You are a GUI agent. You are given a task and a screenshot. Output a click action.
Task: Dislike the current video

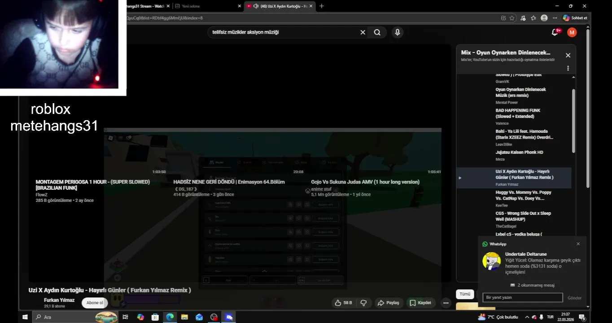coord(364,303)
